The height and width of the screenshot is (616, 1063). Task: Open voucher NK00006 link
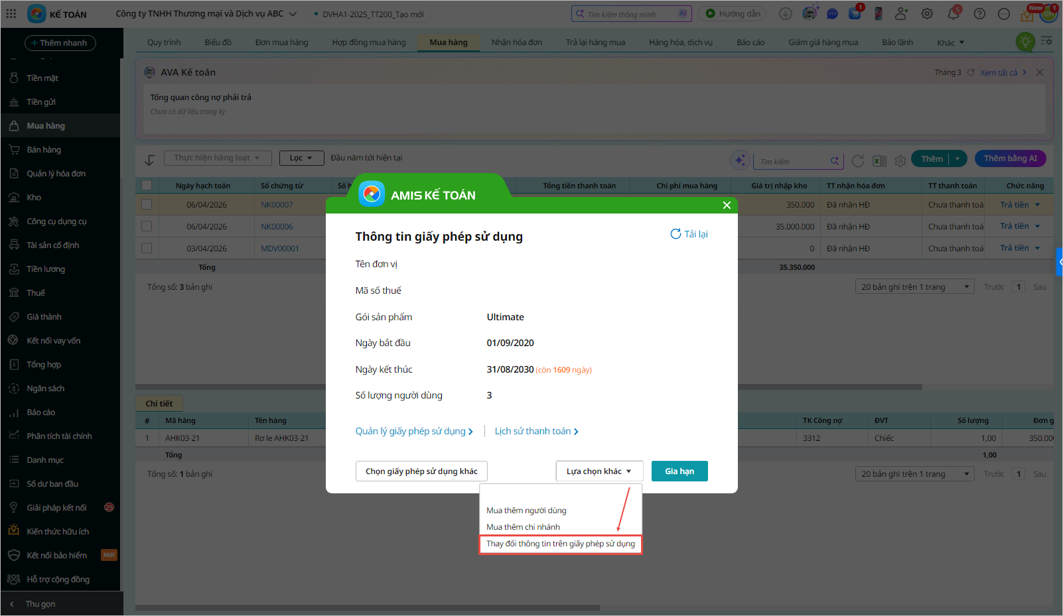click(x=277, y=227)
